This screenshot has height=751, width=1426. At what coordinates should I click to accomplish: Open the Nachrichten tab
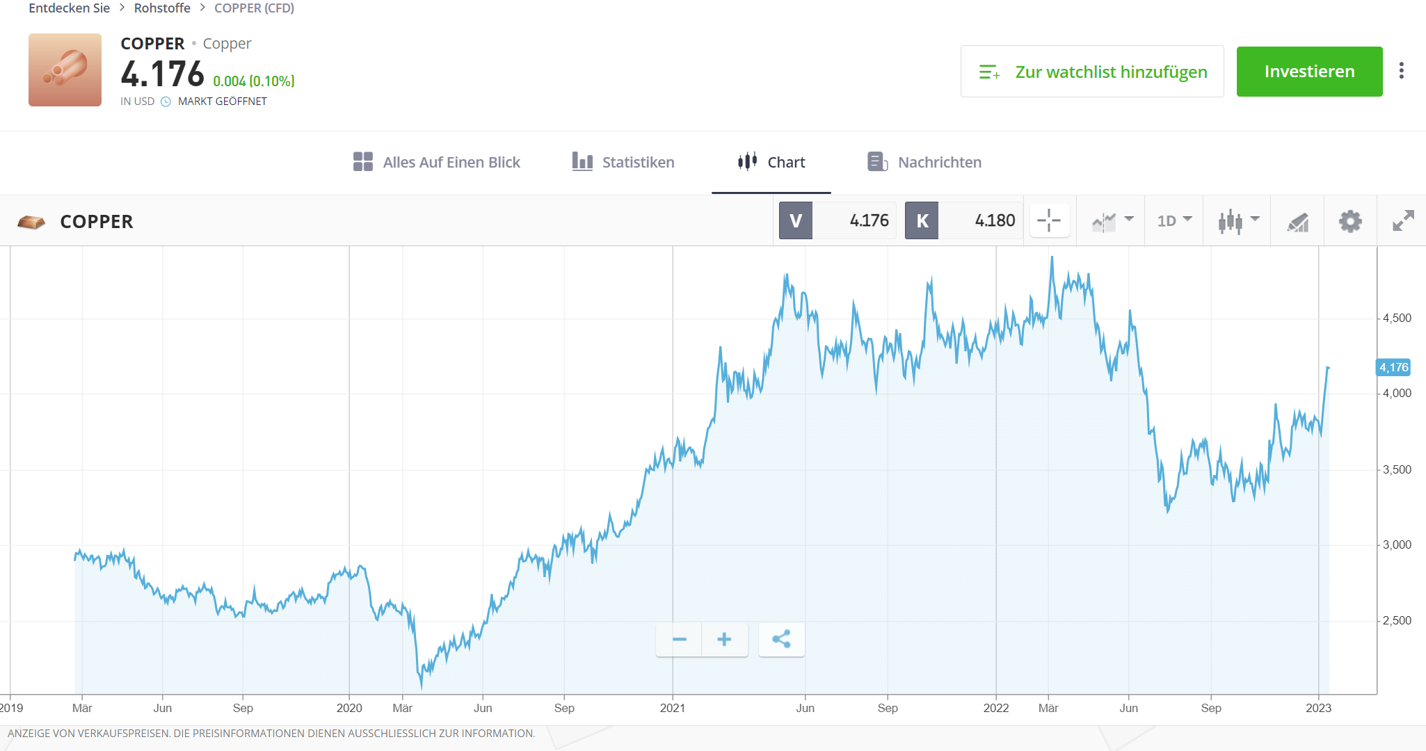click(924, 162)
